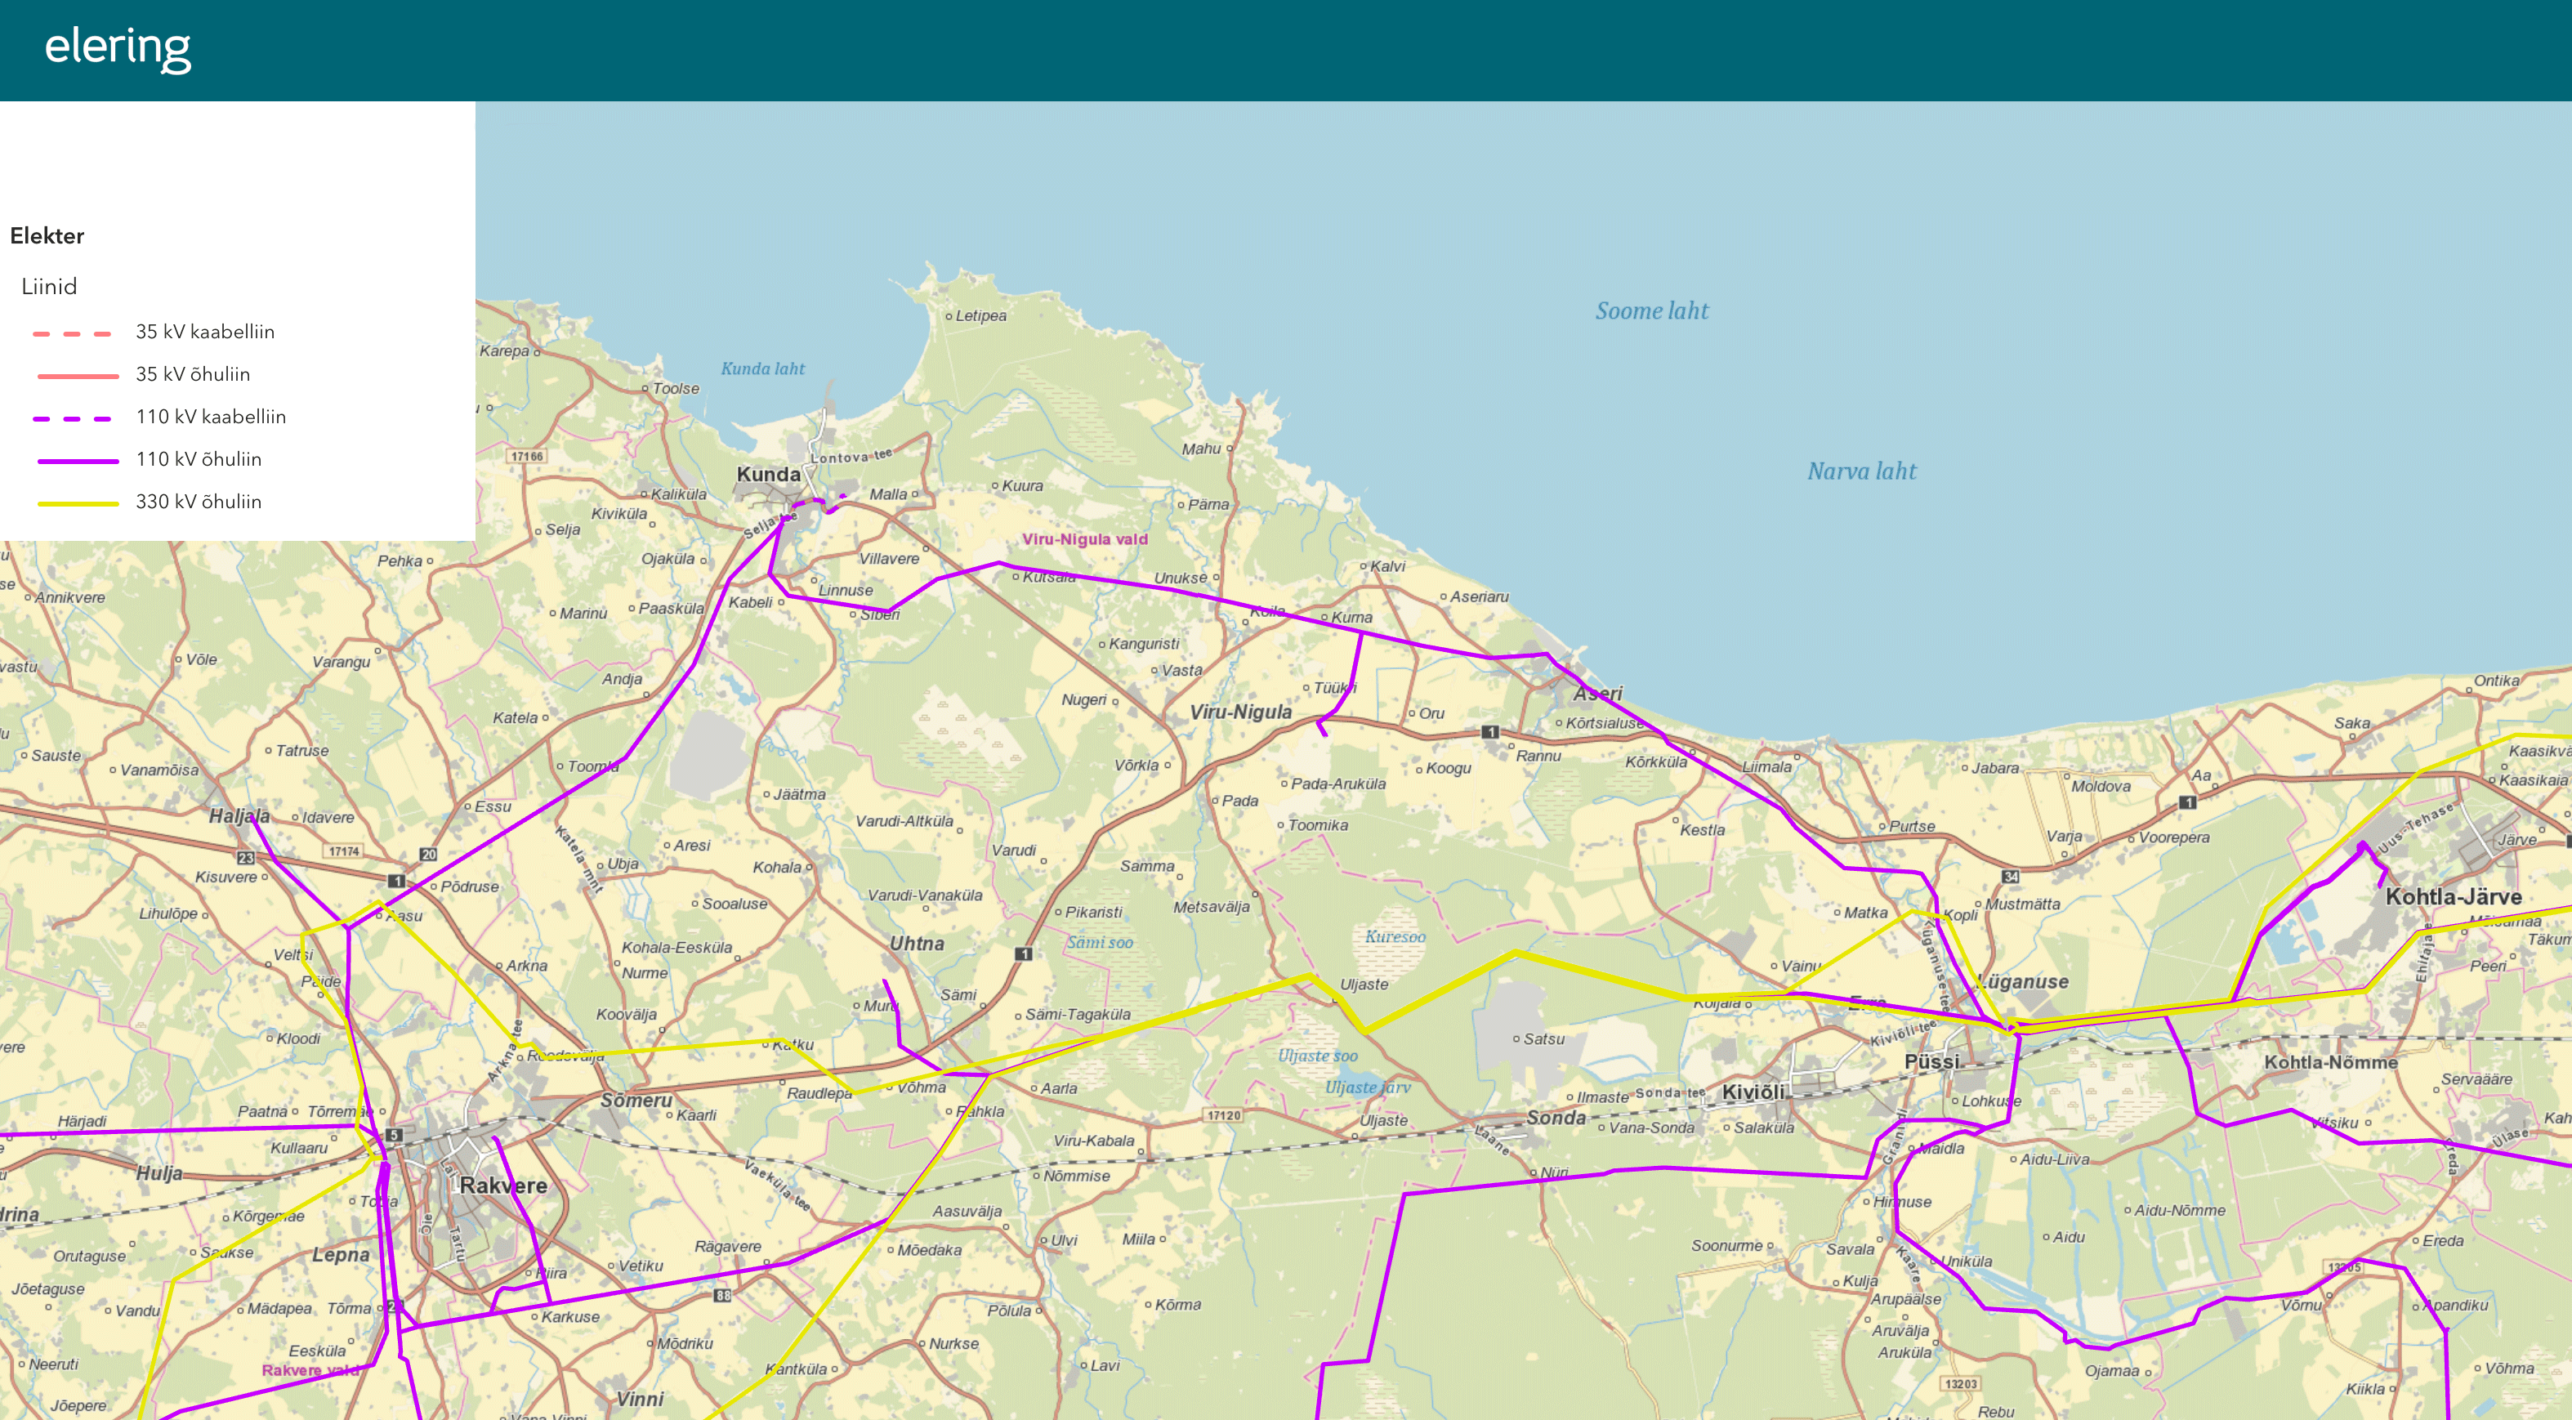The image size is (2572, 1420).
Task: Select the 35 kV õhuliin legend label
Action: pos(193,374)
